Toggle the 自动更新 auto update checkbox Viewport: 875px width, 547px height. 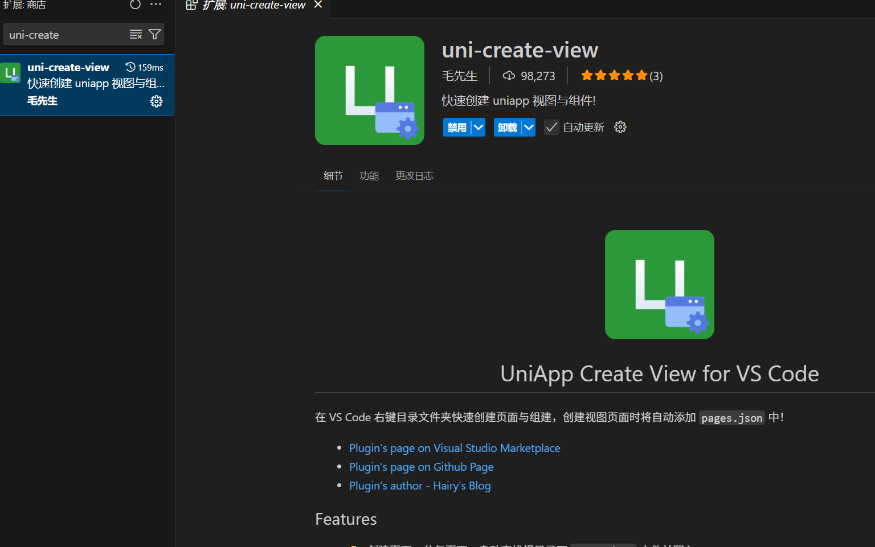[551, 128]
